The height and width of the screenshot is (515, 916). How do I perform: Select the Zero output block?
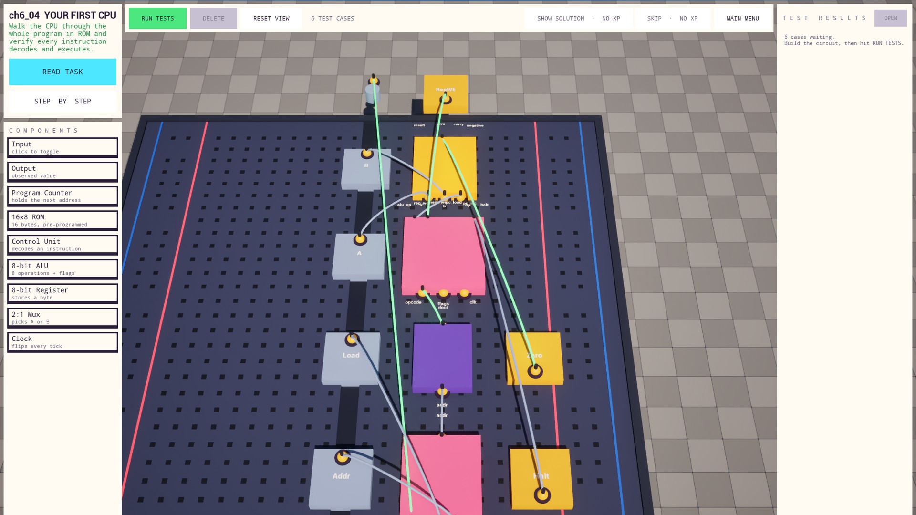[534, 359]
